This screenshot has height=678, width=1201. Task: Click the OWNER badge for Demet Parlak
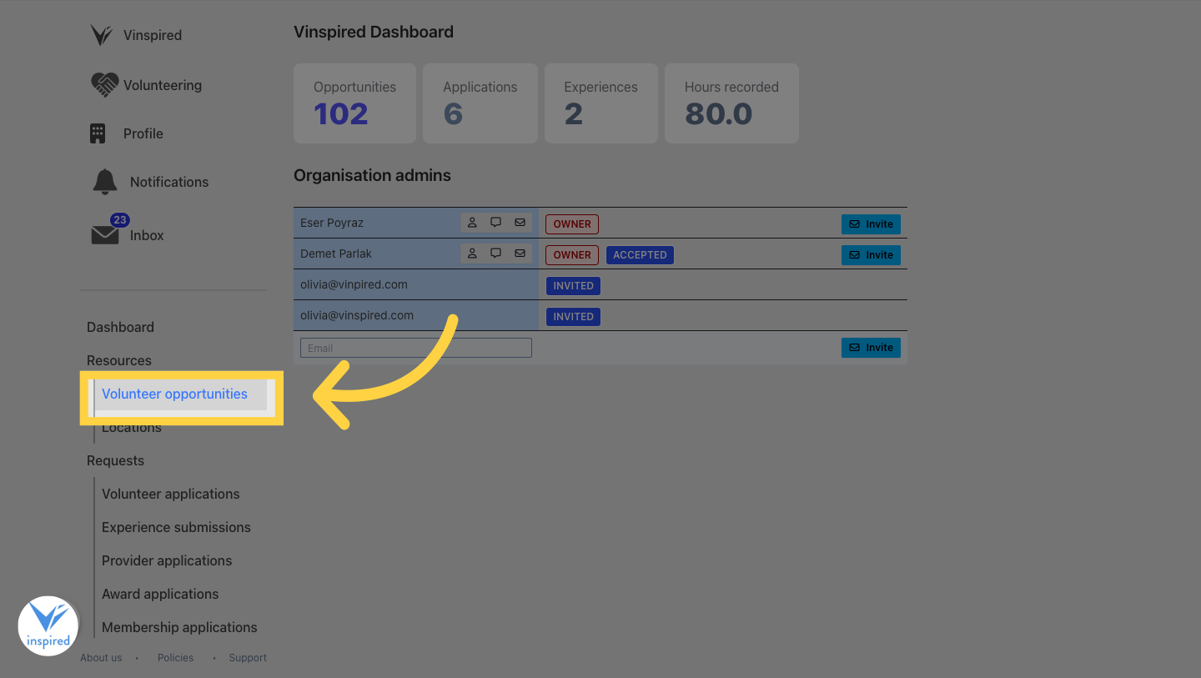(572, 254)
